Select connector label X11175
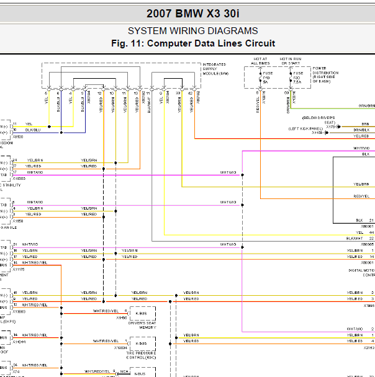The height and width of the screenshot is (377, 375). coord(19,270)
